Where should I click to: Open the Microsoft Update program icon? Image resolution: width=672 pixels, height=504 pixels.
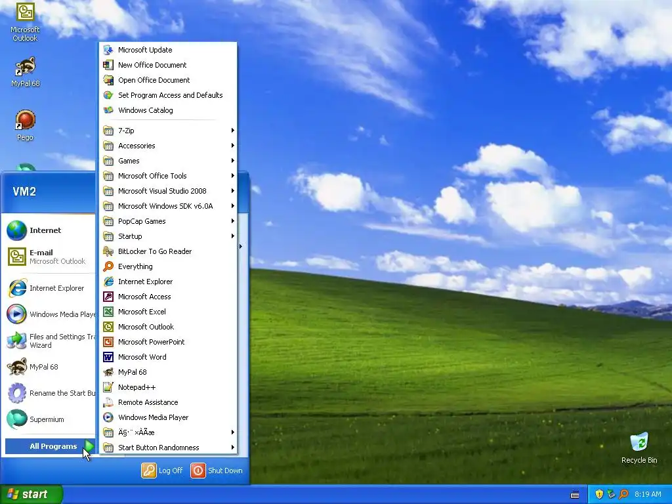pyautogui.click(x=108, y=50)
